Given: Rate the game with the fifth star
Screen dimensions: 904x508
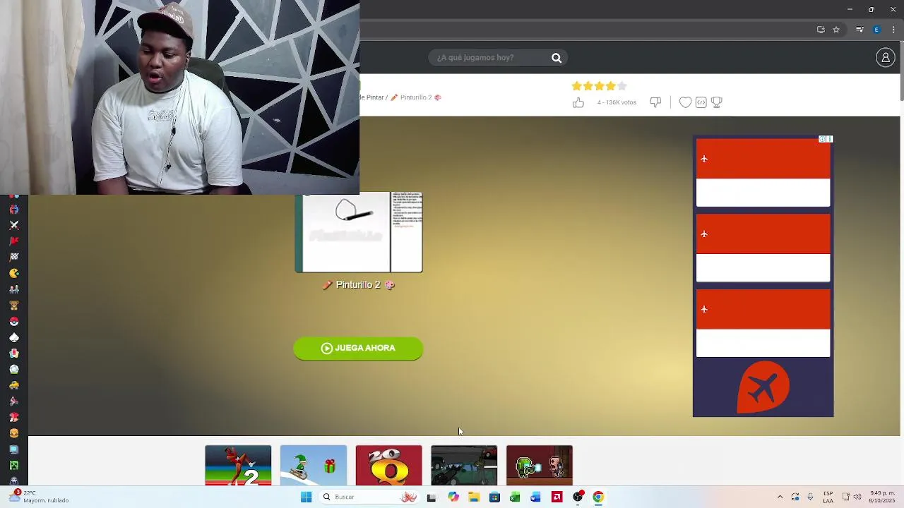Looking at the screenshot, I should [x=621, y=86].
